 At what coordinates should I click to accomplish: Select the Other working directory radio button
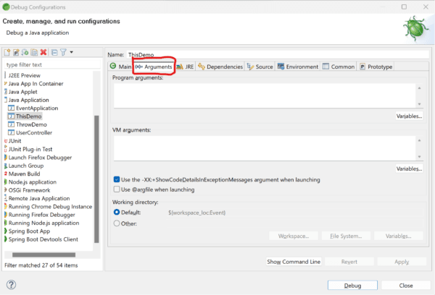pyautogui.click(x=117, y=223)
